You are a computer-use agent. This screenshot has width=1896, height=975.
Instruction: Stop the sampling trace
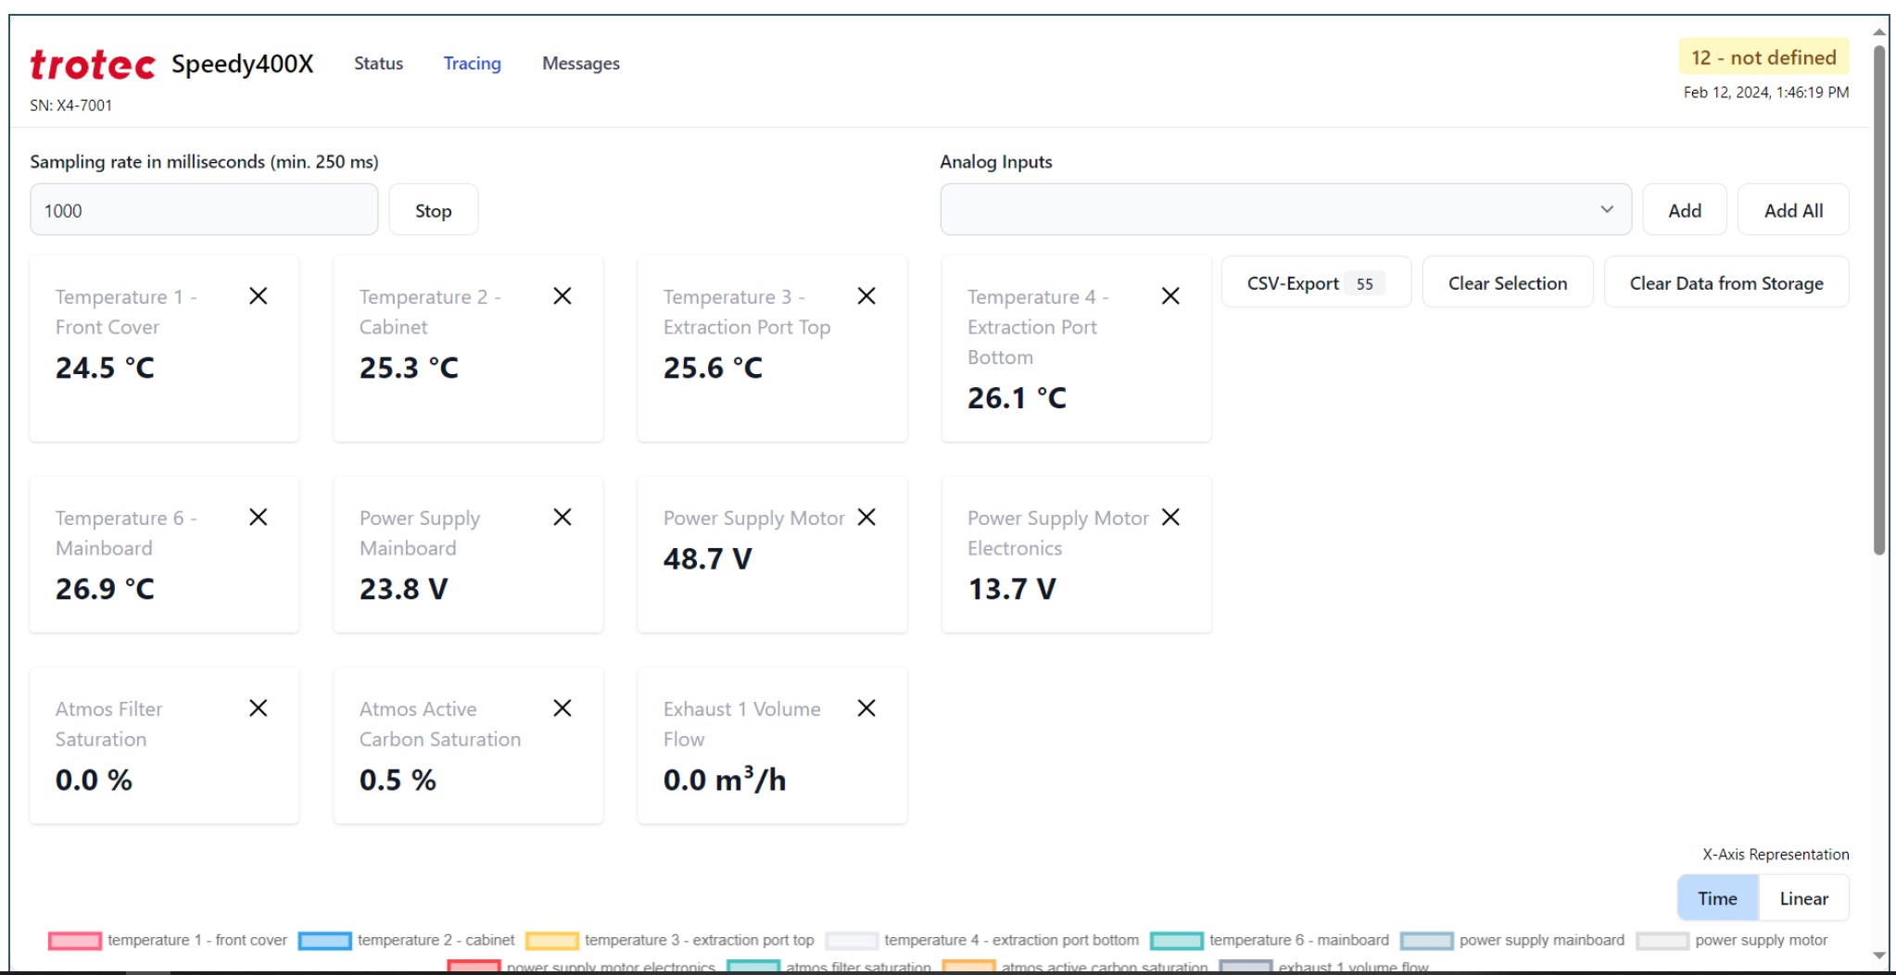point(433,211)
